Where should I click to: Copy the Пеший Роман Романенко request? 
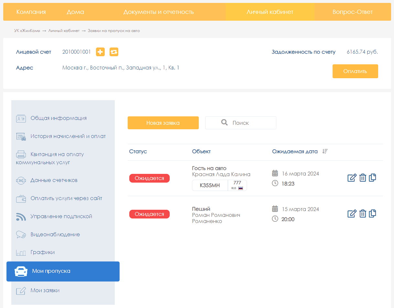click(372, 213)
